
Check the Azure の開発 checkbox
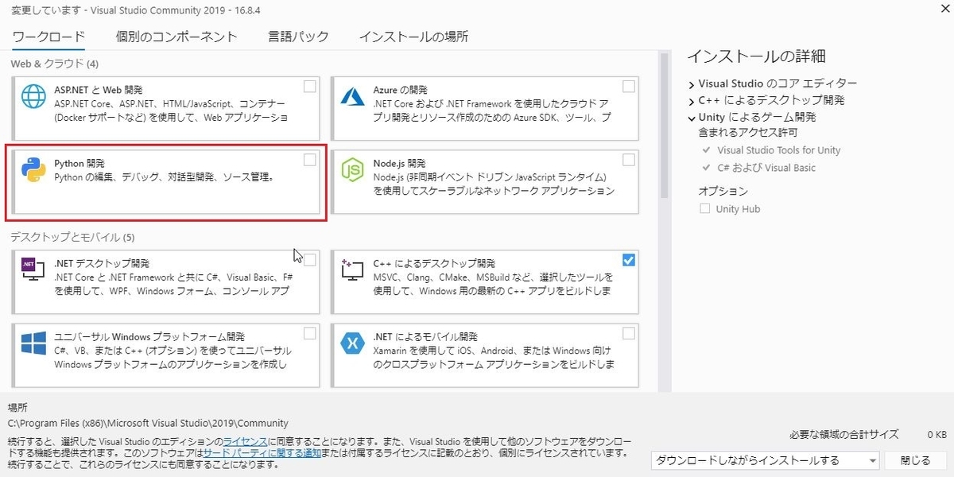tap(629, 83)
